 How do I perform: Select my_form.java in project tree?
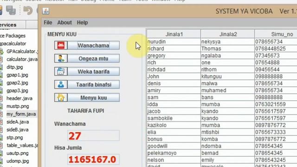pyautogui.click(x=21, y=114)
